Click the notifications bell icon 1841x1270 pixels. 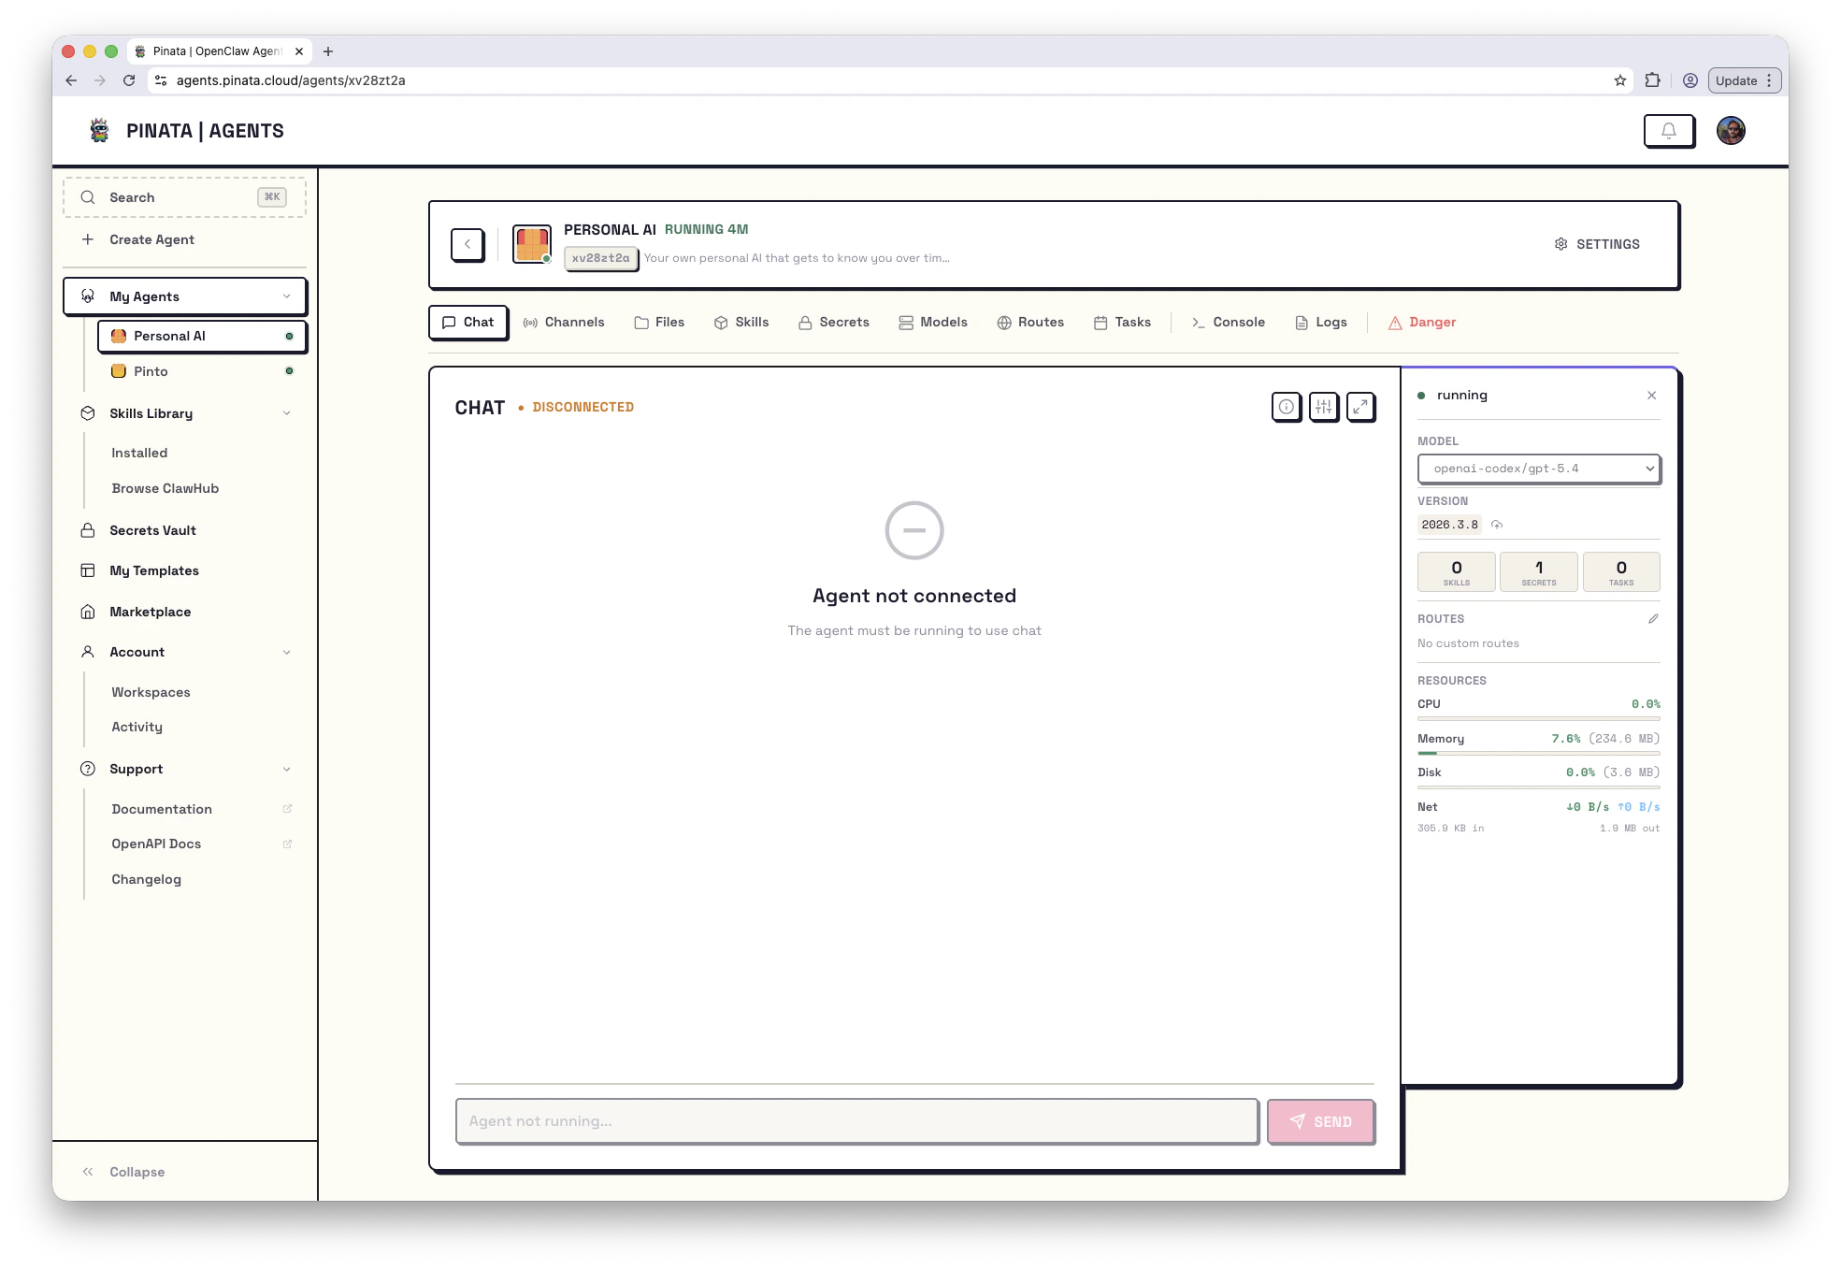tap(1669, 131)
